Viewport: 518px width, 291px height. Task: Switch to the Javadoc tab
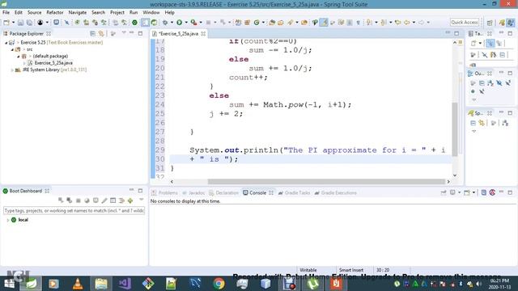(193, 192)
